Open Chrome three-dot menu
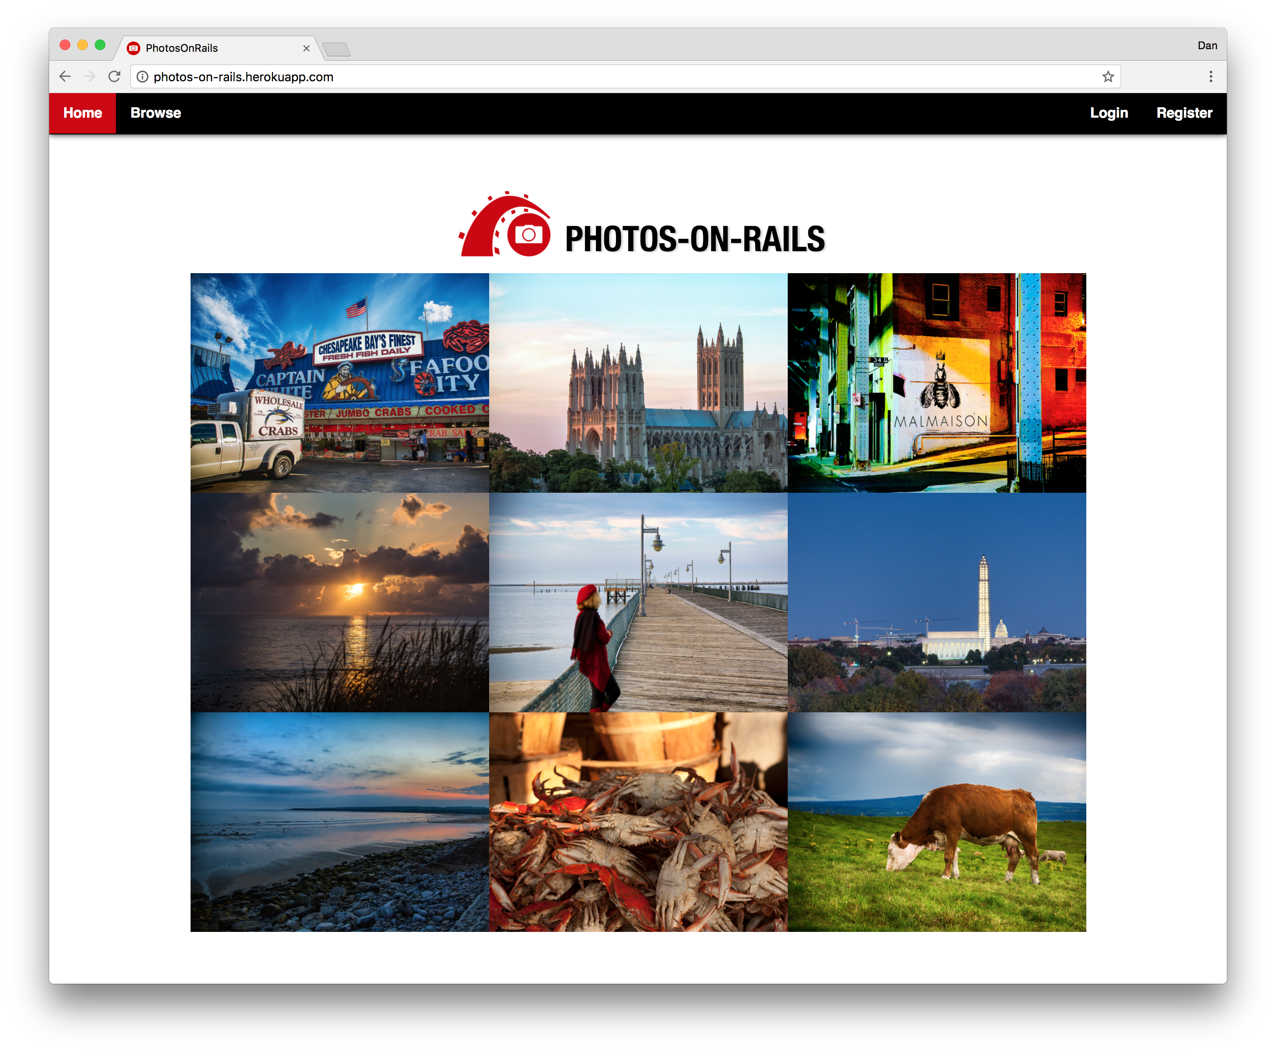This screenshot has height=1054, width=1276. pyautogui.click(x=1210, y=76)
